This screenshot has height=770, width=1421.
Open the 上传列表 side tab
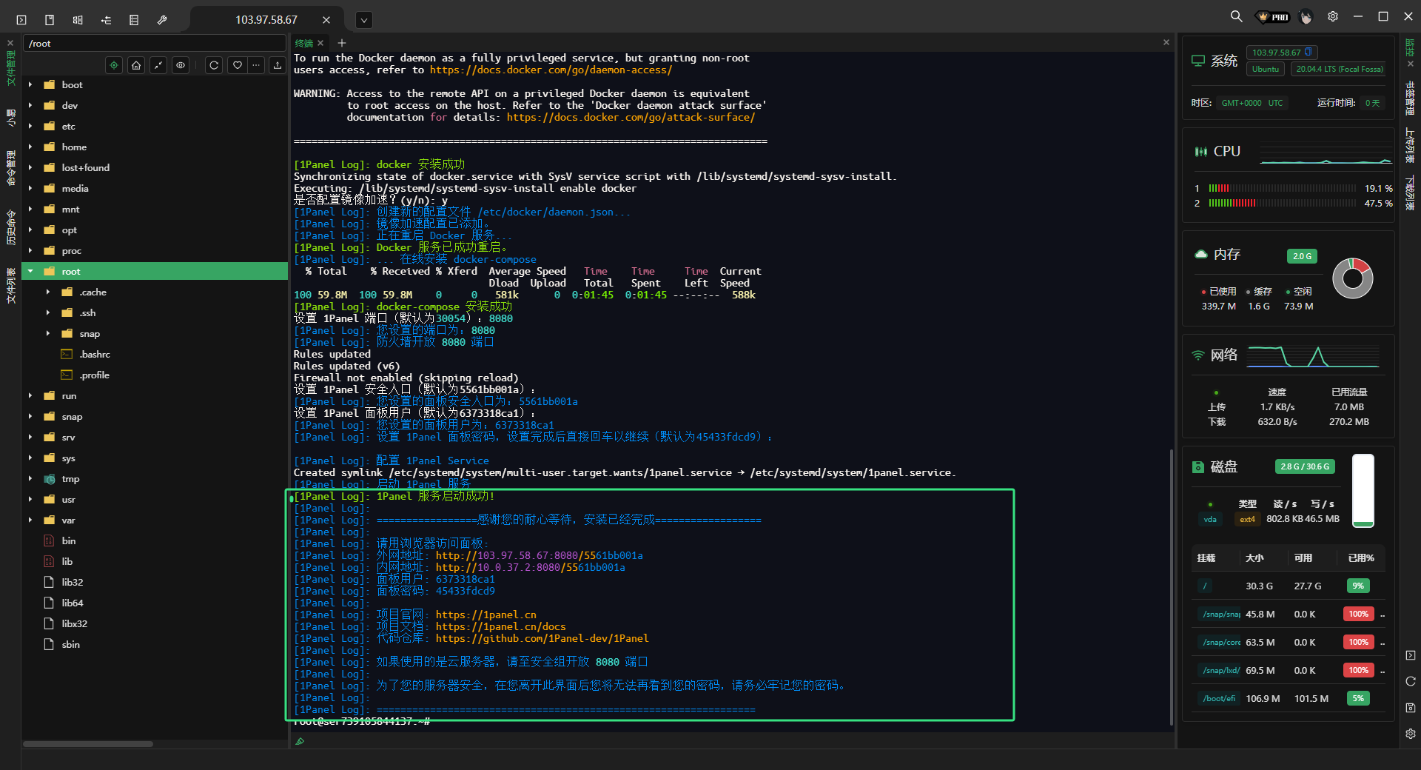click(x=1410, y=146)
